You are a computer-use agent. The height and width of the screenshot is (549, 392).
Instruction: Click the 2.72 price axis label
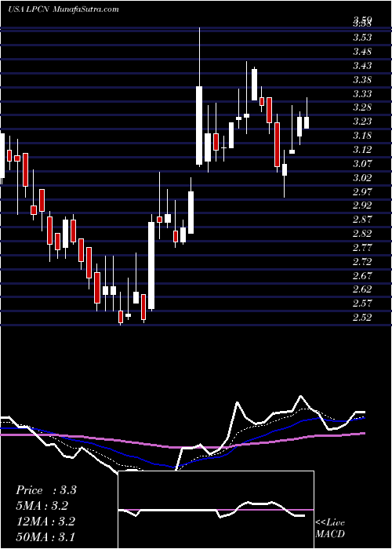point(362,261)
